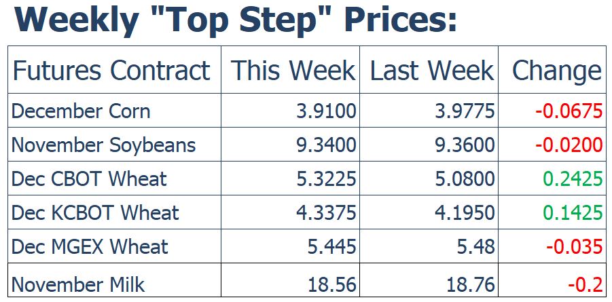The width and height of the screenshot is (612, 302).
Task: Select the 9.3600 soybeans last week cell
Action: [x=465, y=145]
